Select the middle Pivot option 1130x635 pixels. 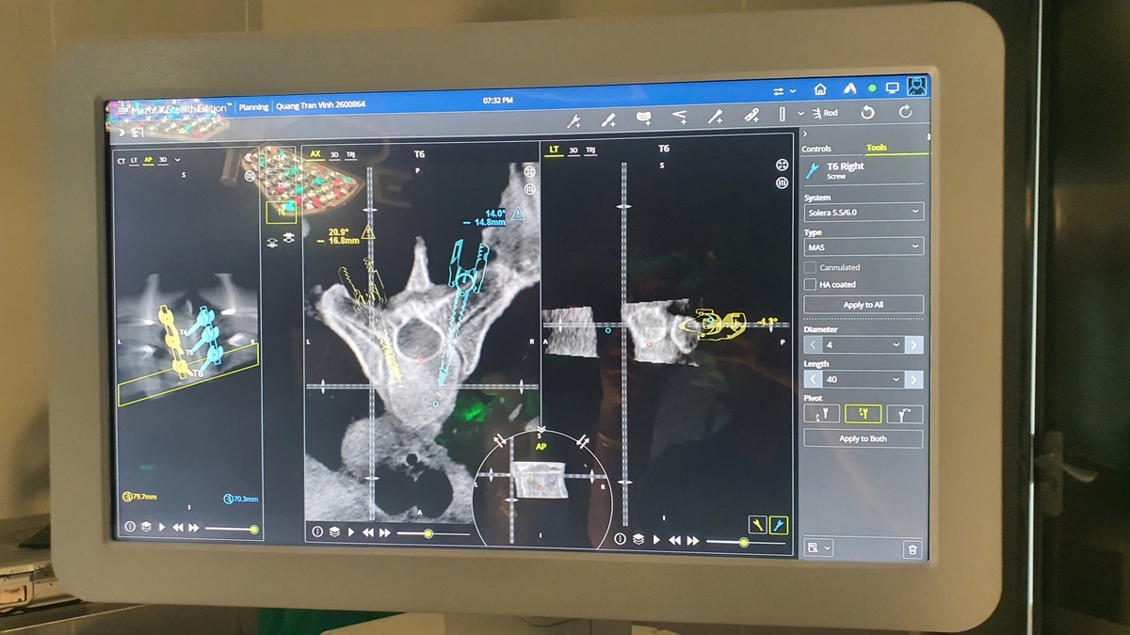pos(863,413)
